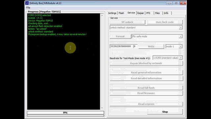Click the User/lock code button

pyautogui.click(x=165, y=22)
